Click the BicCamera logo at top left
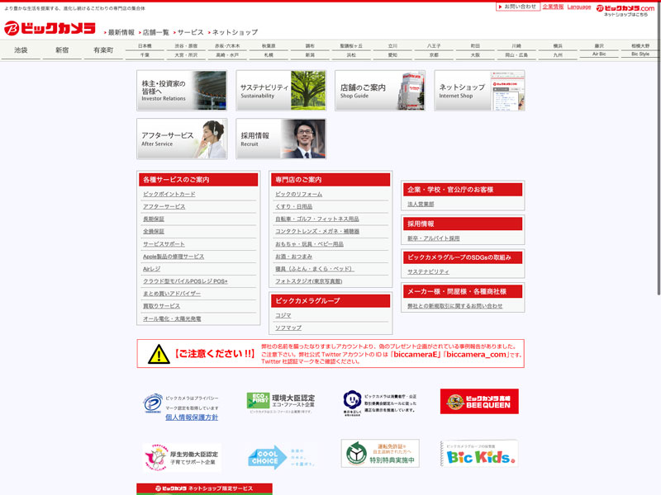The height and width of the screenshot is (495, 661). tap(50, 27)
